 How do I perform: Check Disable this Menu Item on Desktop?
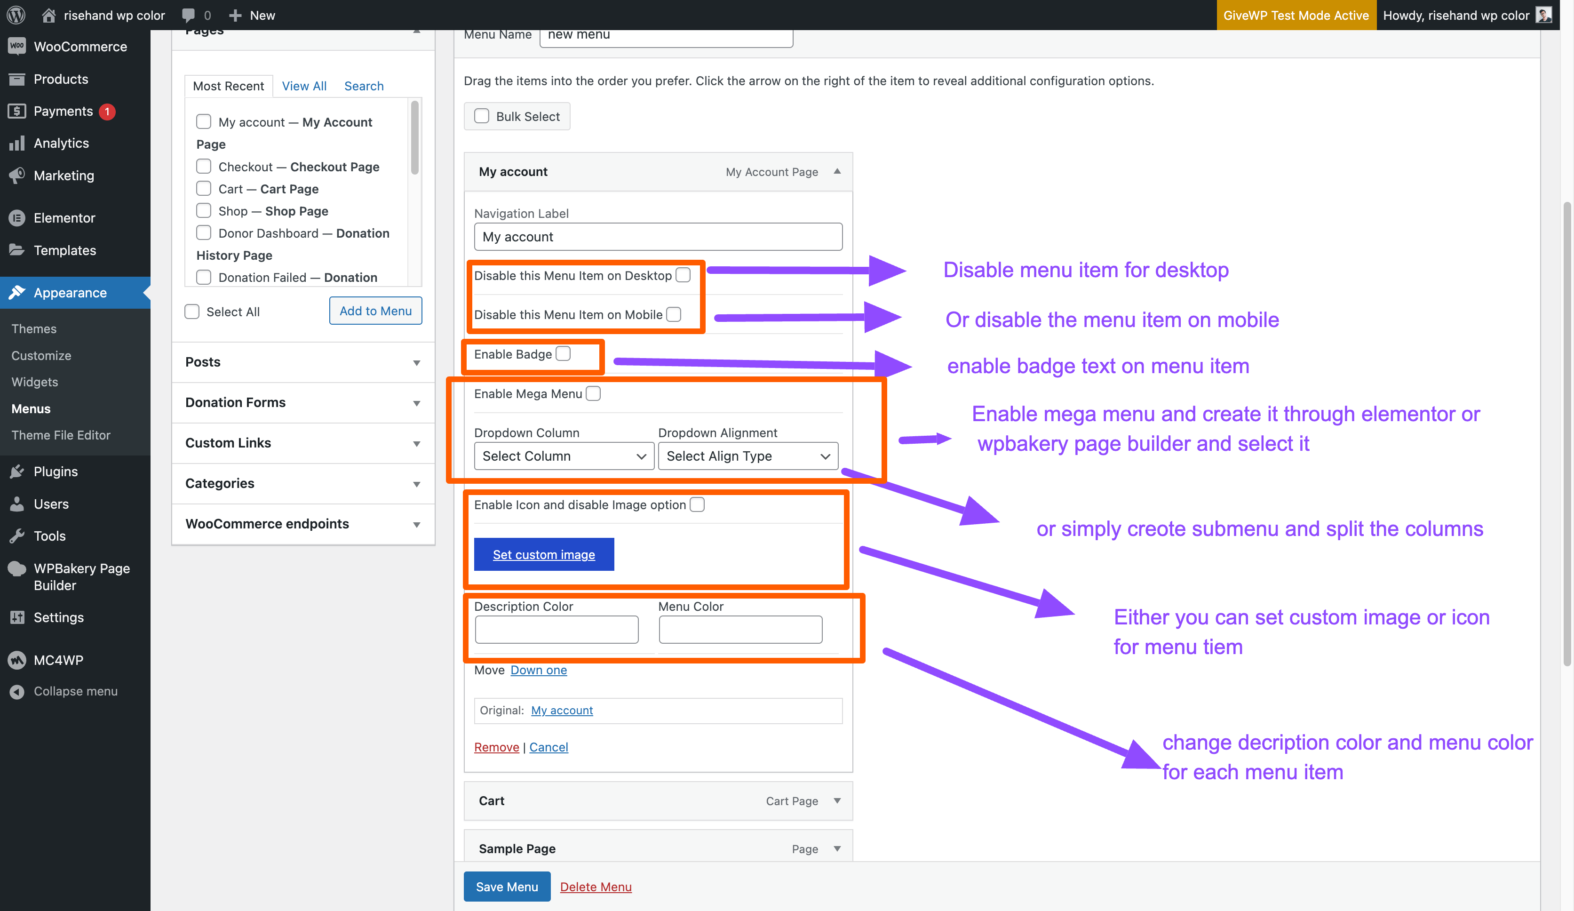point(684,276)
